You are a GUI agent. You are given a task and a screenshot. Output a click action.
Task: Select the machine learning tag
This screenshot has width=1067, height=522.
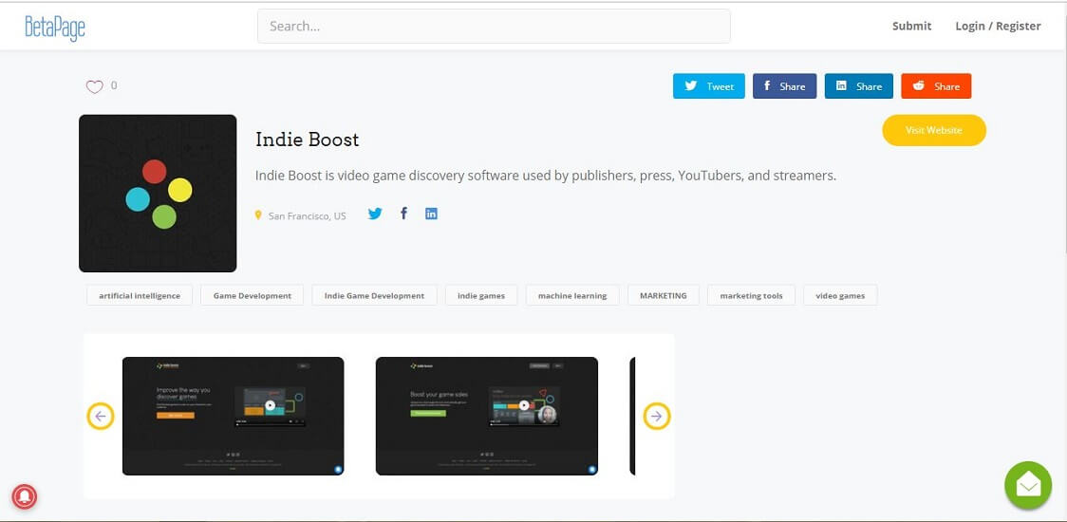click(572, 295)
